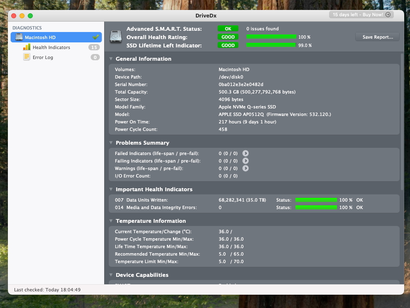Viewport: 410px width, 308px height.
Task: Click model family Apple NVMe Q-series SSD
Action: coord(247,107)
